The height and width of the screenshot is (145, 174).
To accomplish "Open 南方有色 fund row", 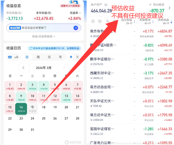I will tap(131, 33).
